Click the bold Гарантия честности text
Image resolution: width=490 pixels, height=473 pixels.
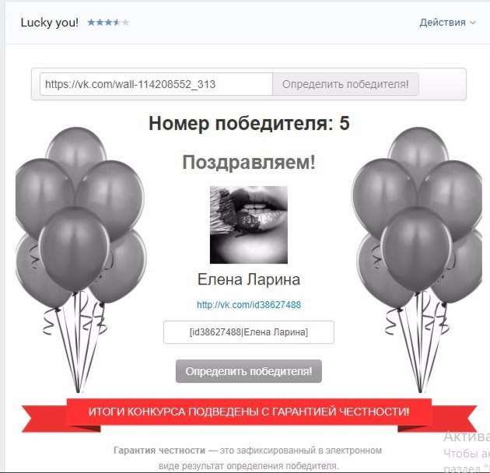159,450
